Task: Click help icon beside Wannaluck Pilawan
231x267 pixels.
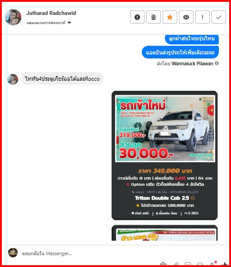Action: [x=217, y=63]
